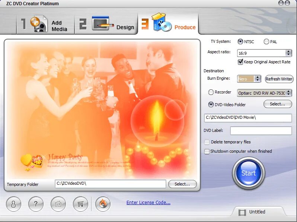Click the Refresh Writer button
297x222 pixels.
(279, 79)
